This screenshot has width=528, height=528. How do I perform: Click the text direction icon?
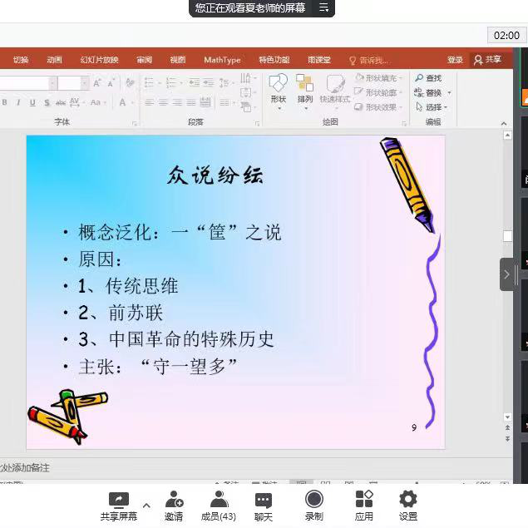point(245,78)
